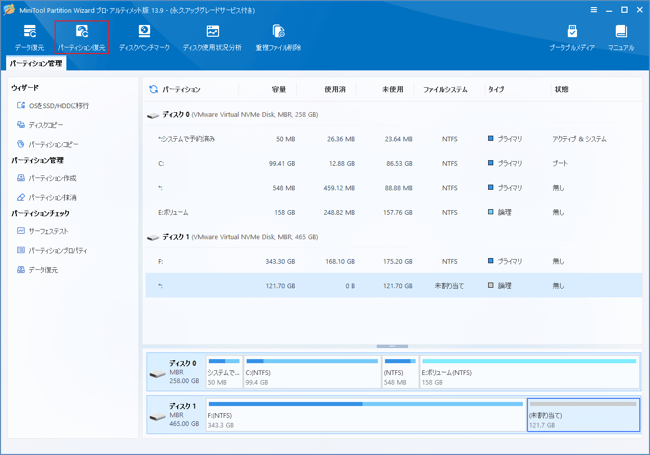Screen dimensions: 650x455
Task: Click the ブート status cell
Action: coord(560,163)
